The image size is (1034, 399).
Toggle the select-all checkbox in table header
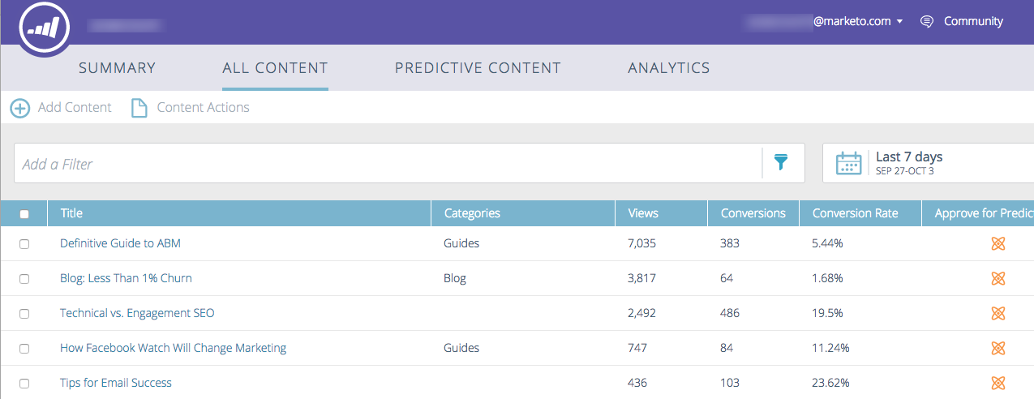[x=24, y=214]
